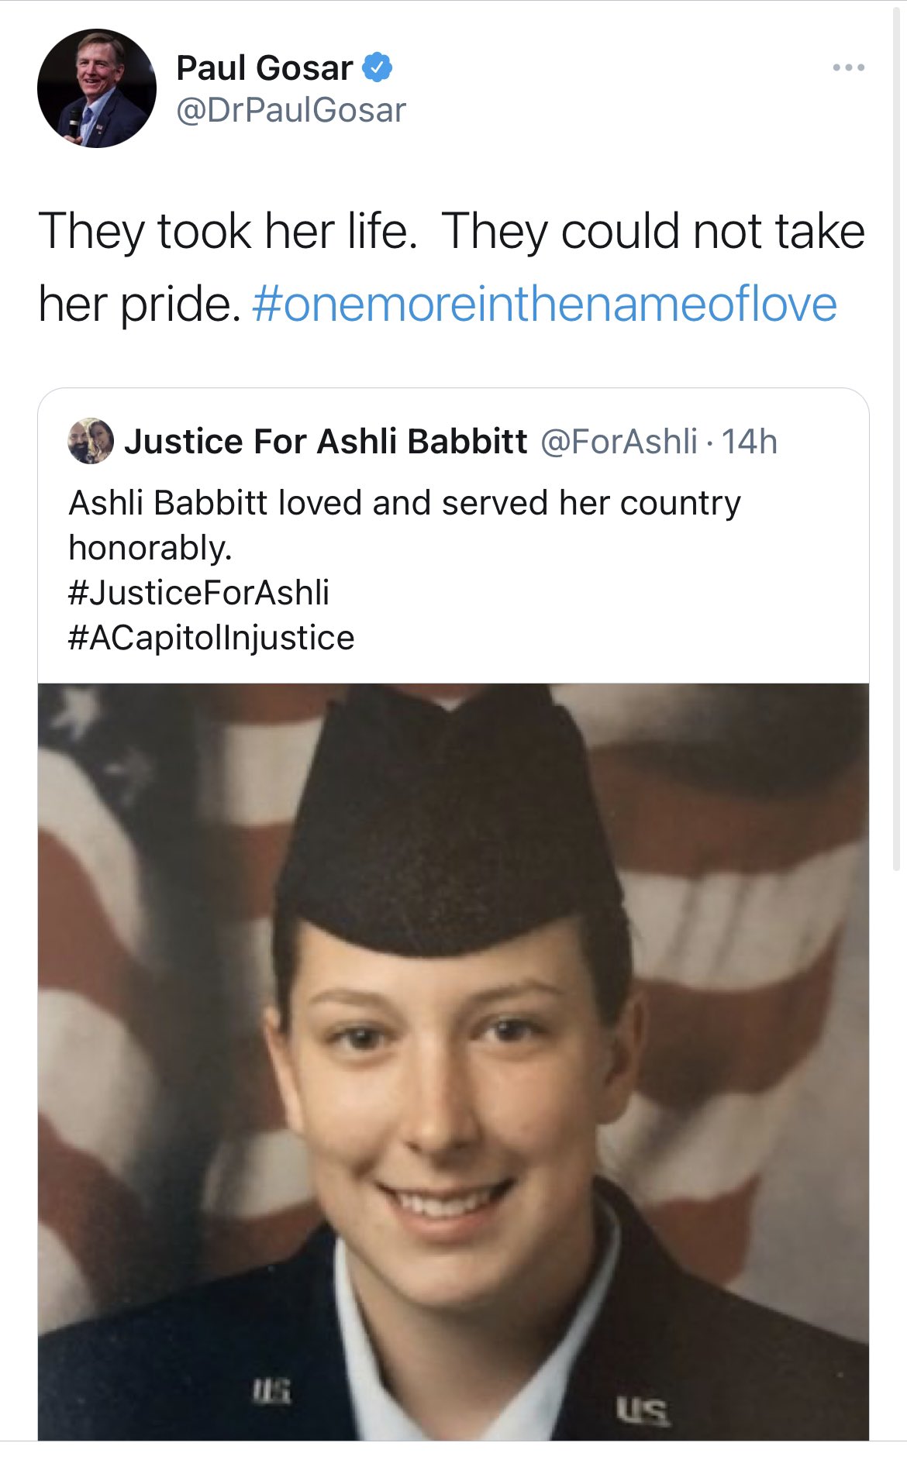Image resolution: width=907 pixels, height=1460 pixels.
Task: Visit the @DrPaulGosar handle
Action: (x=291, y=110)
